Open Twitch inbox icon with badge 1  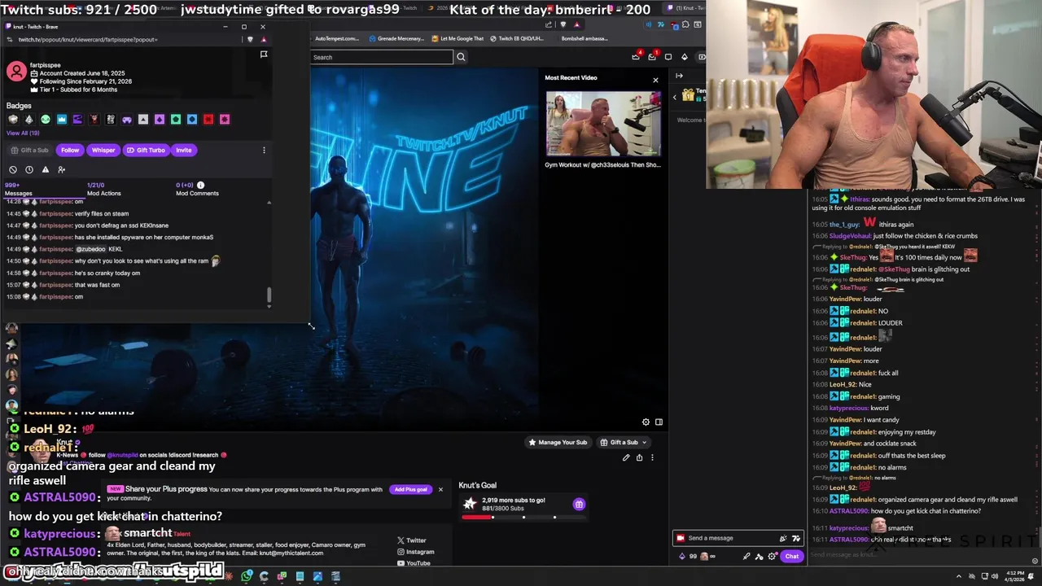pyautogui.click(x=652, y=56)
